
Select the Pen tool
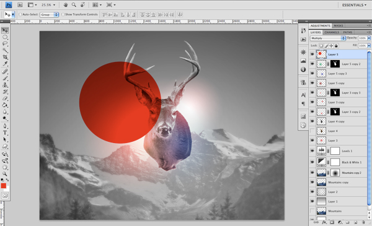5,126
